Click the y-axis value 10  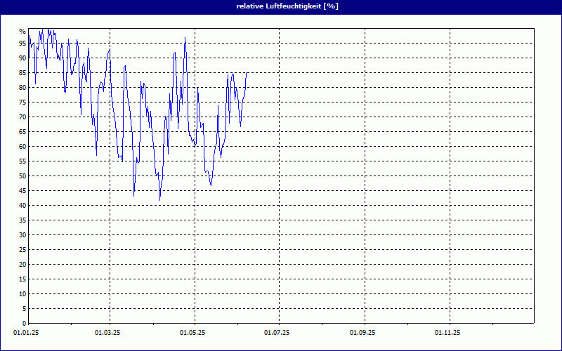(22, 293)
